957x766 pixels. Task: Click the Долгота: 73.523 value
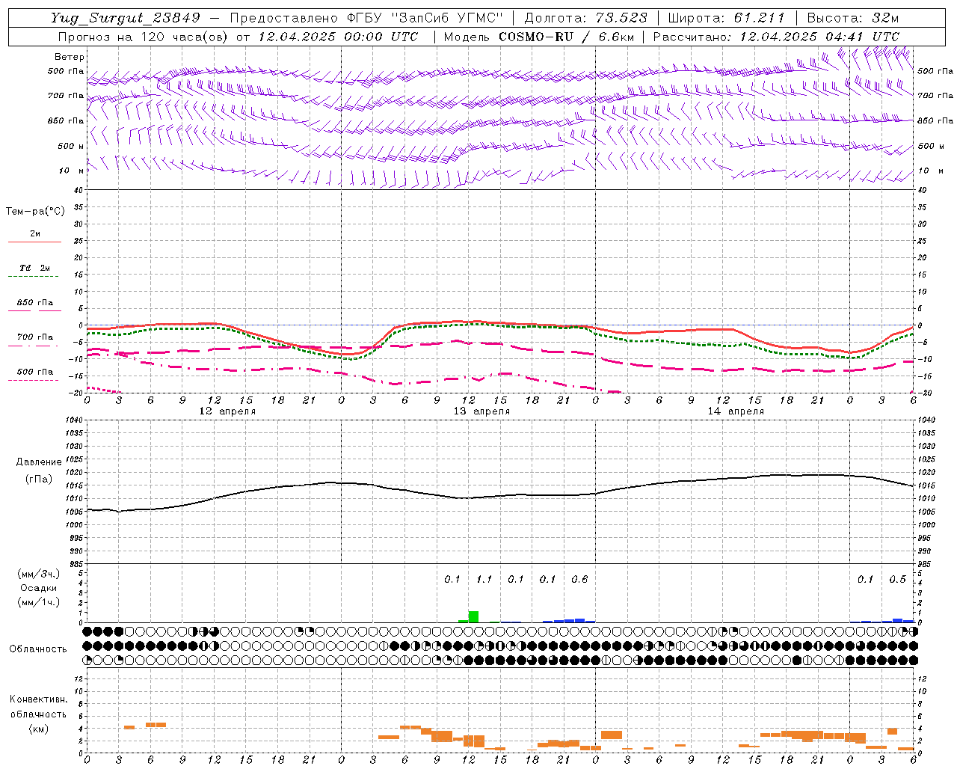coord(585,18)
